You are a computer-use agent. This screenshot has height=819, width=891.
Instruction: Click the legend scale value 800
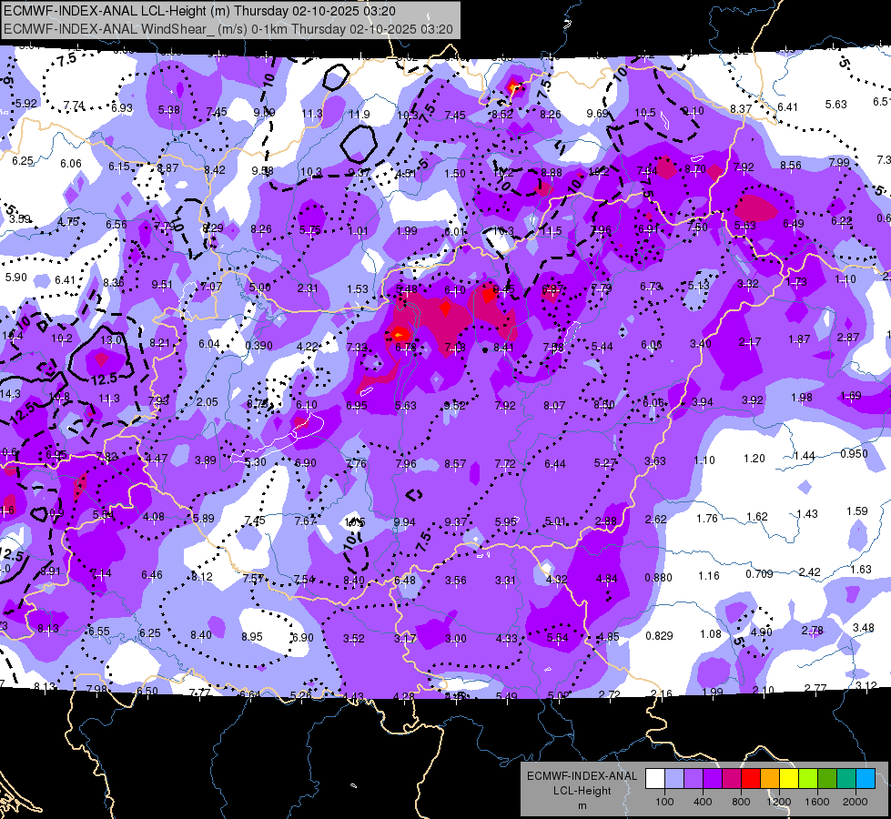point(741,802)
